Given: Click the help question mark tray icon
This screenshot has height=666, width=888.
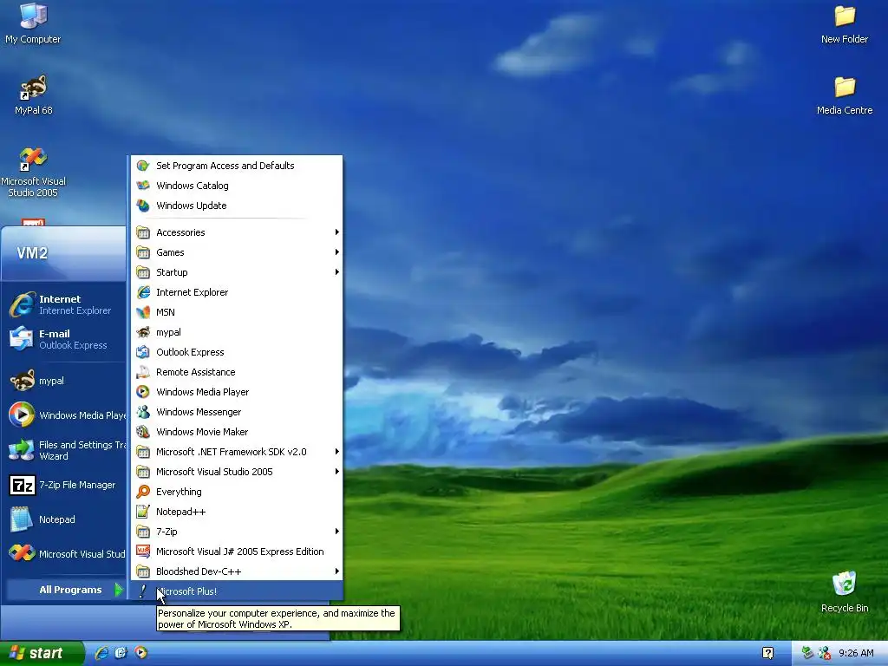Looking at the screenshot, I should point(767,653).
